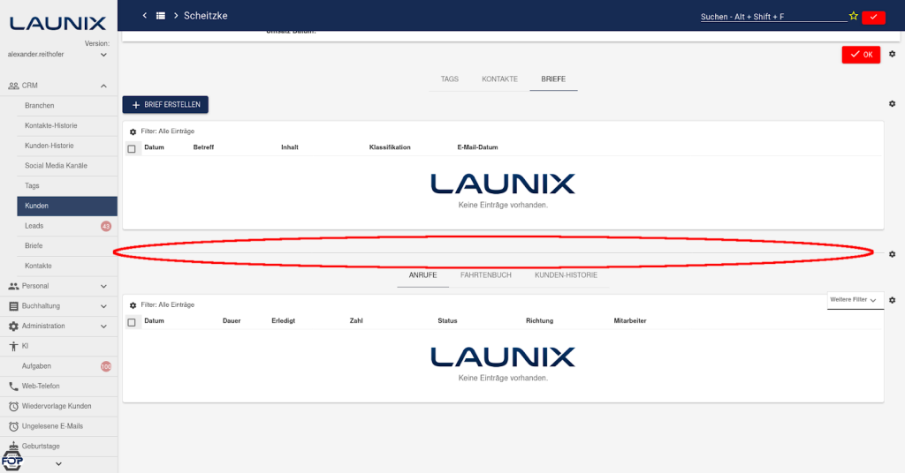Click the breadcrumb right chevron before Scheitzke

(176, 16)
